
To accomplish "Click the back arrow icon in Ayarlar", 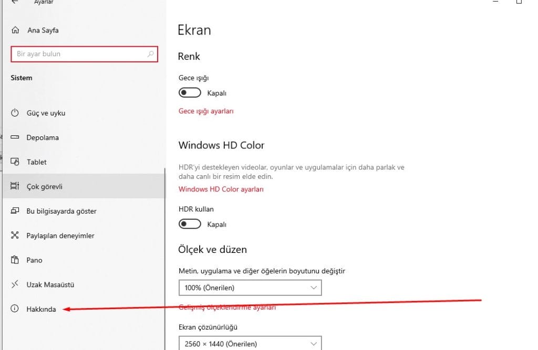I will coord(15,2).
